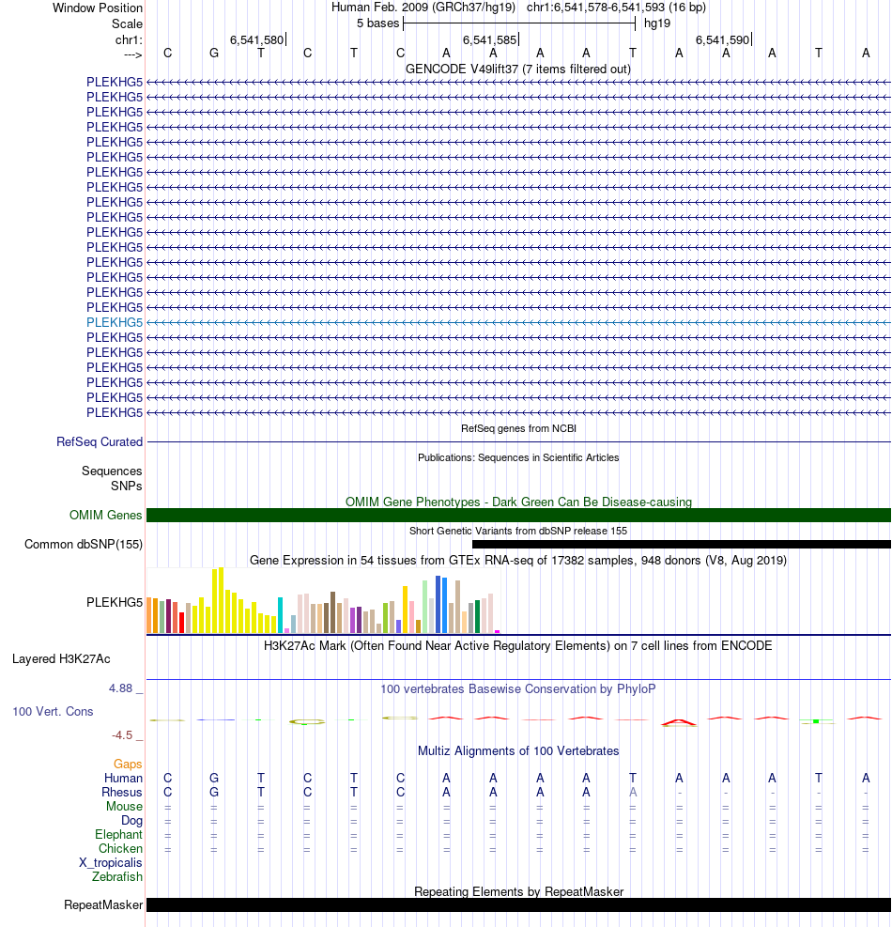The width and height of the screenshot is (892, 927).
Task: Click the GTEx tissue expression bar chart
Action: point(323,601)
